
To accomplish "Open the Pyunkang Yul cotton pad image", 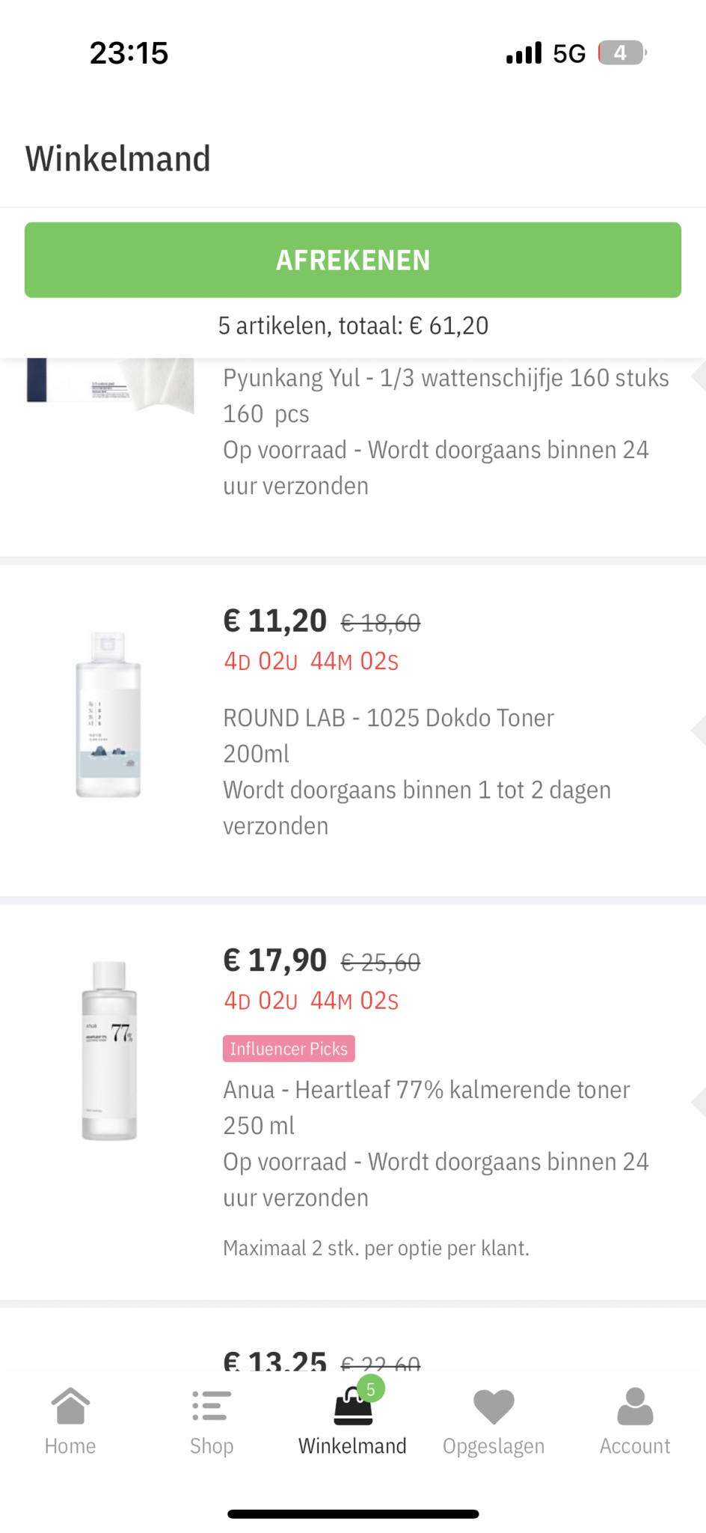I will click(111, 383).
